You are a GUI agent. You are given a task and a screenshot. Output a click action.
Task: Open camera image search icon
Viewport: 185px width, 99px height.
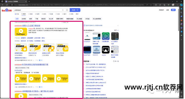67,10
